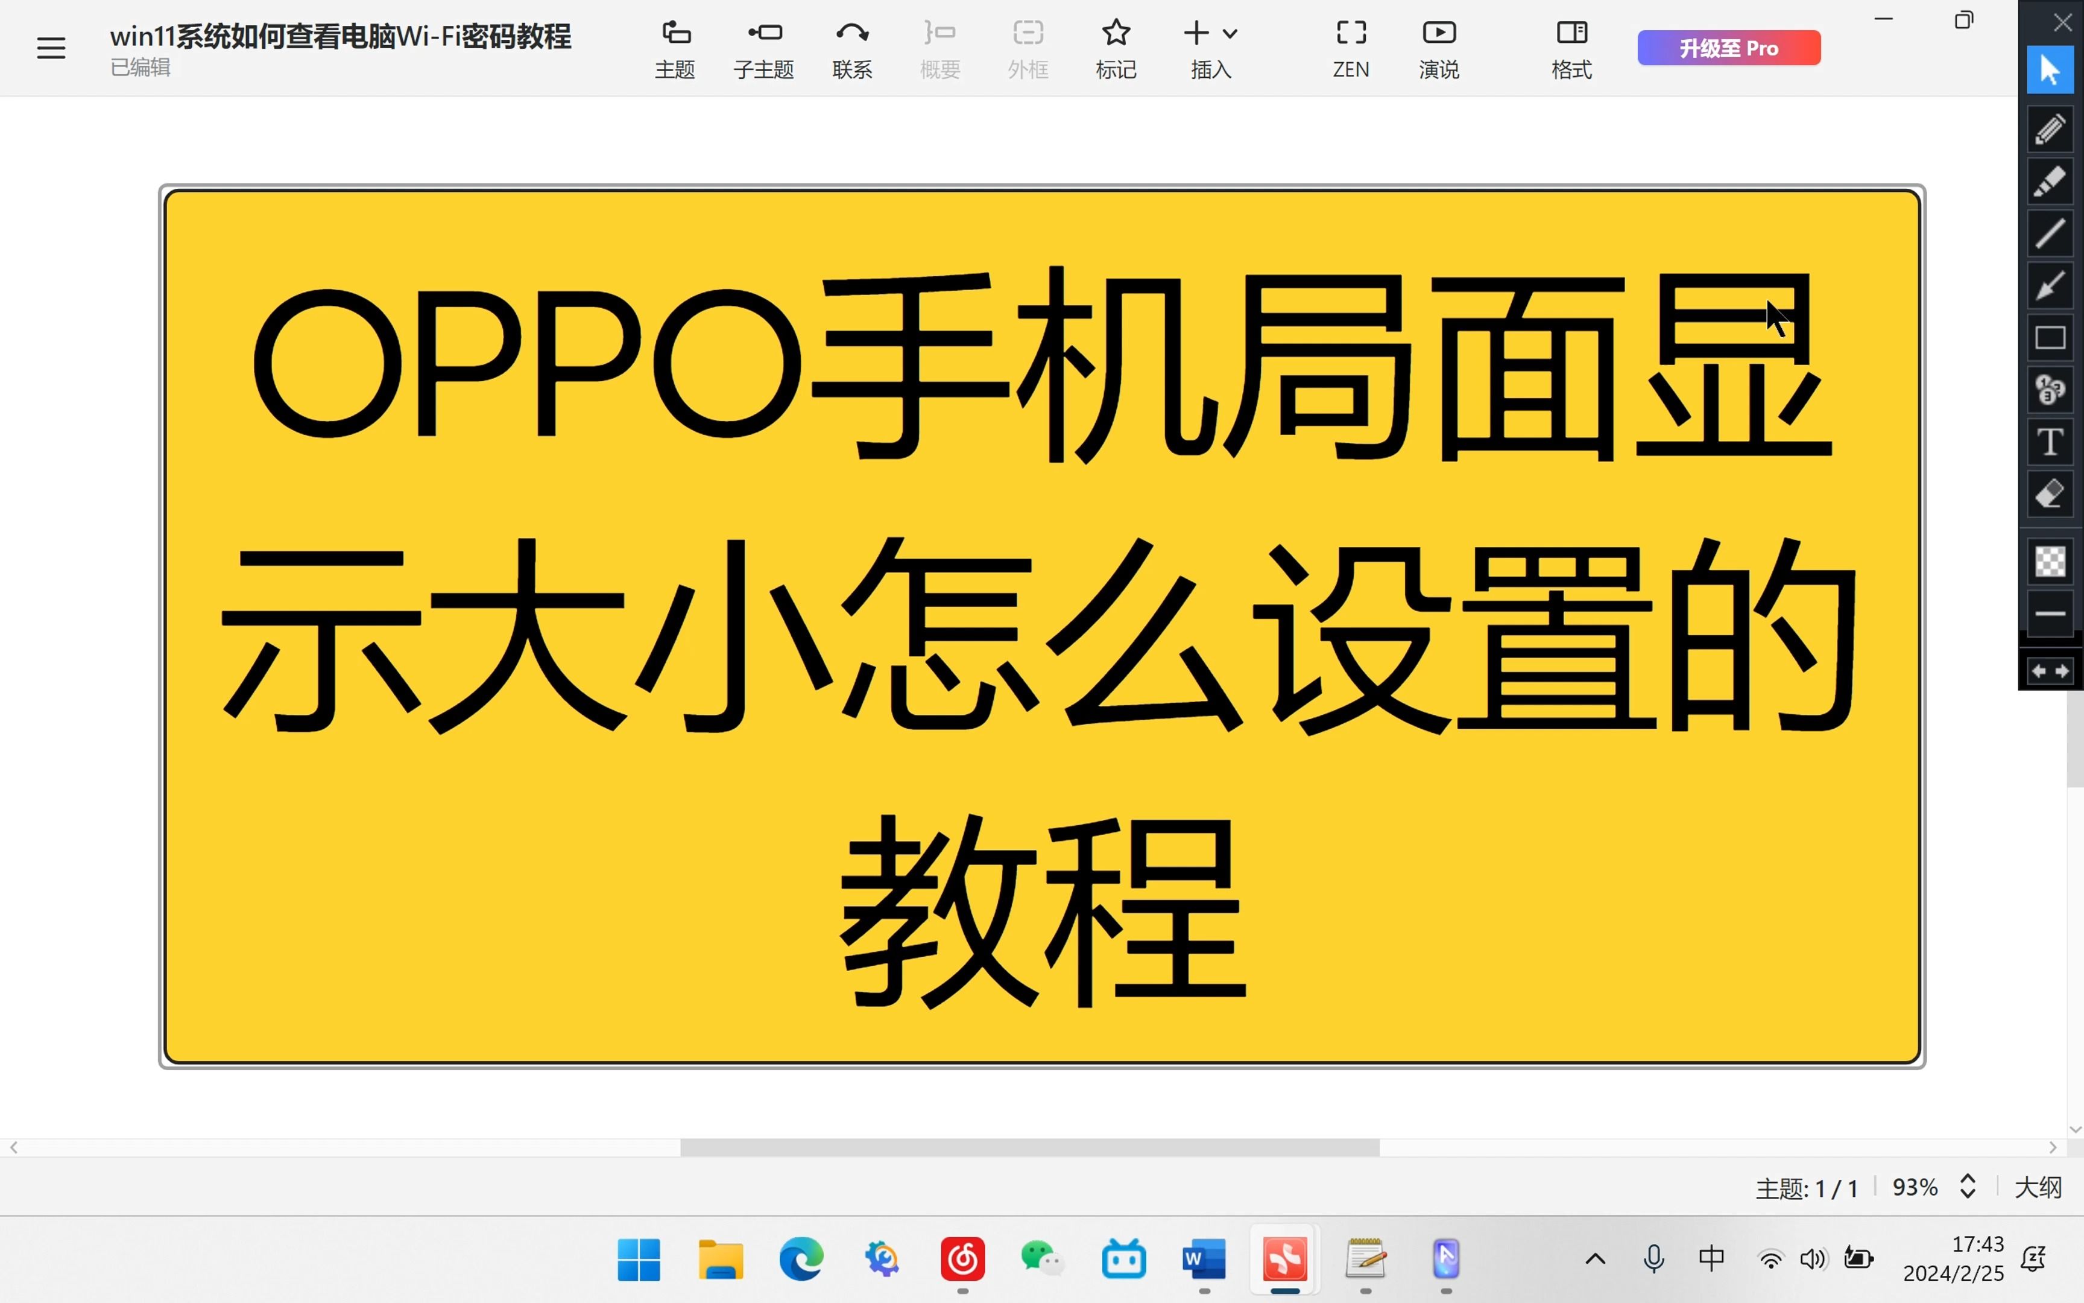2084x1303 pixels.
Task: Select the straight line drawing tool
Action: 2050,233
